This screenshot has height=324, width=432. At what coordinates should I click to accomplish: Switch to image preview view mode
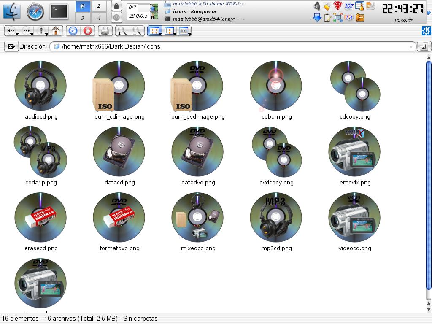(x=183, y=31)
